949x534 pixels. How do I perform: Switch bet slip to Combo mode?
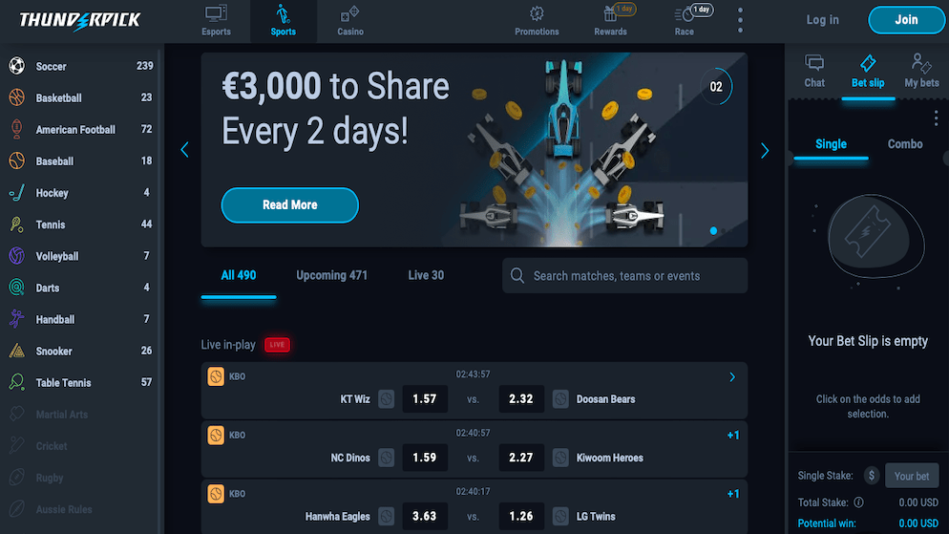905,144
